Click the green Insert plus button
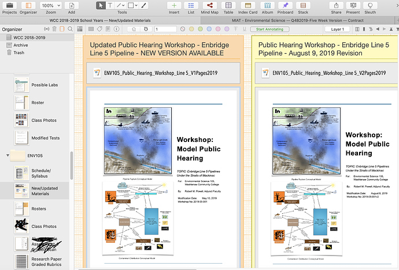The height and width of the screenshot is (270, 399). point(174,5)
